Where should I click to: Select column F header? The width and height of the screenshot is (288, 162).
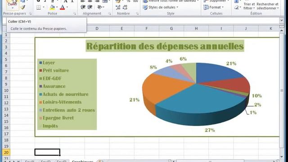[147, 28]
